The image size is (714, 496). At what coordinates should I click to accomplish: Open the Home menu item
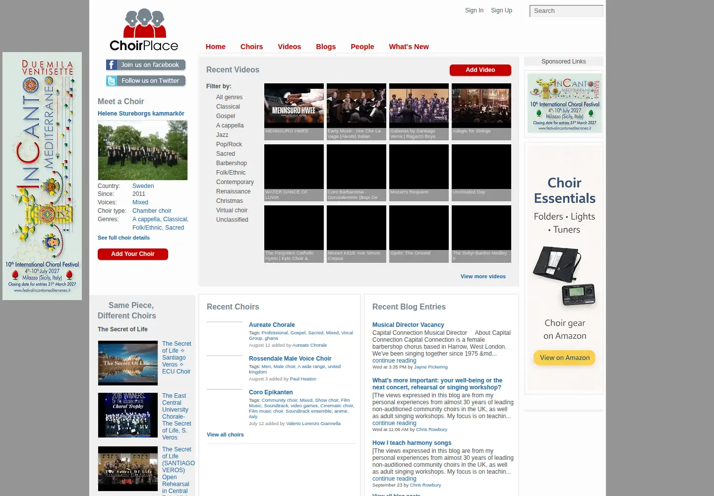click(x=216, y=47)
